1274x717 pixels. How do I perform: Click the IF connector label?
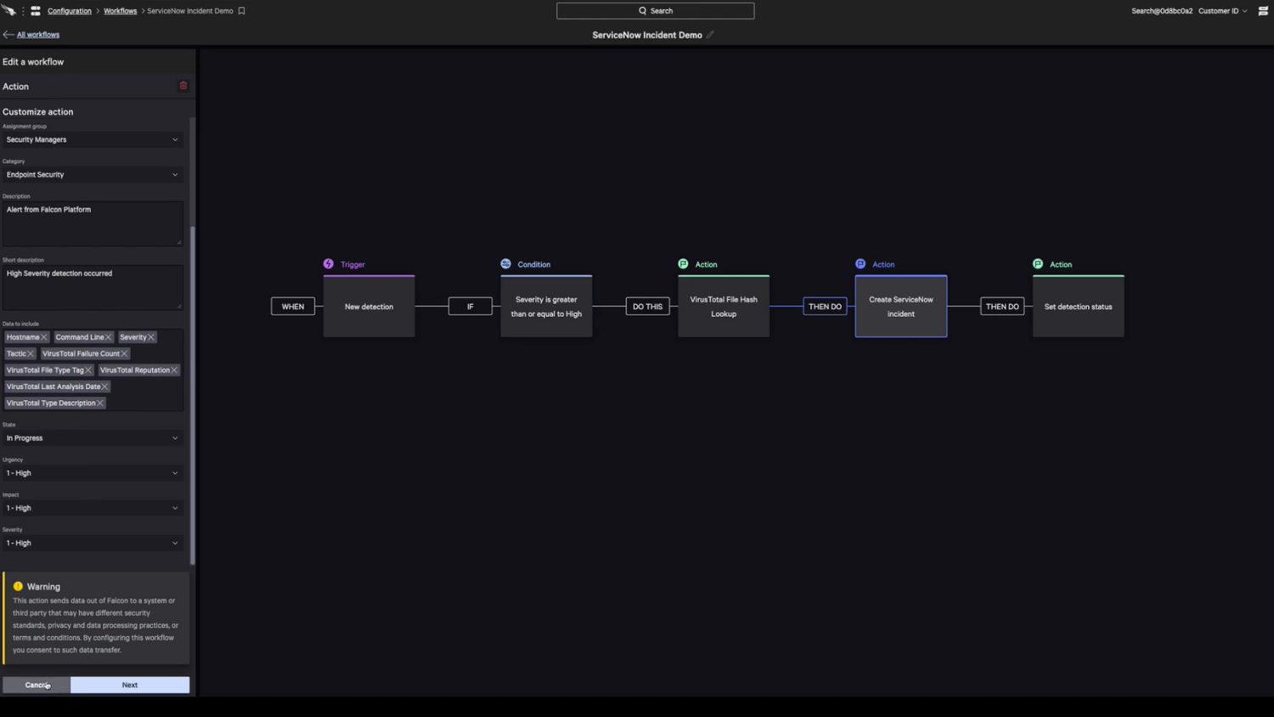(x=471, y=307)
